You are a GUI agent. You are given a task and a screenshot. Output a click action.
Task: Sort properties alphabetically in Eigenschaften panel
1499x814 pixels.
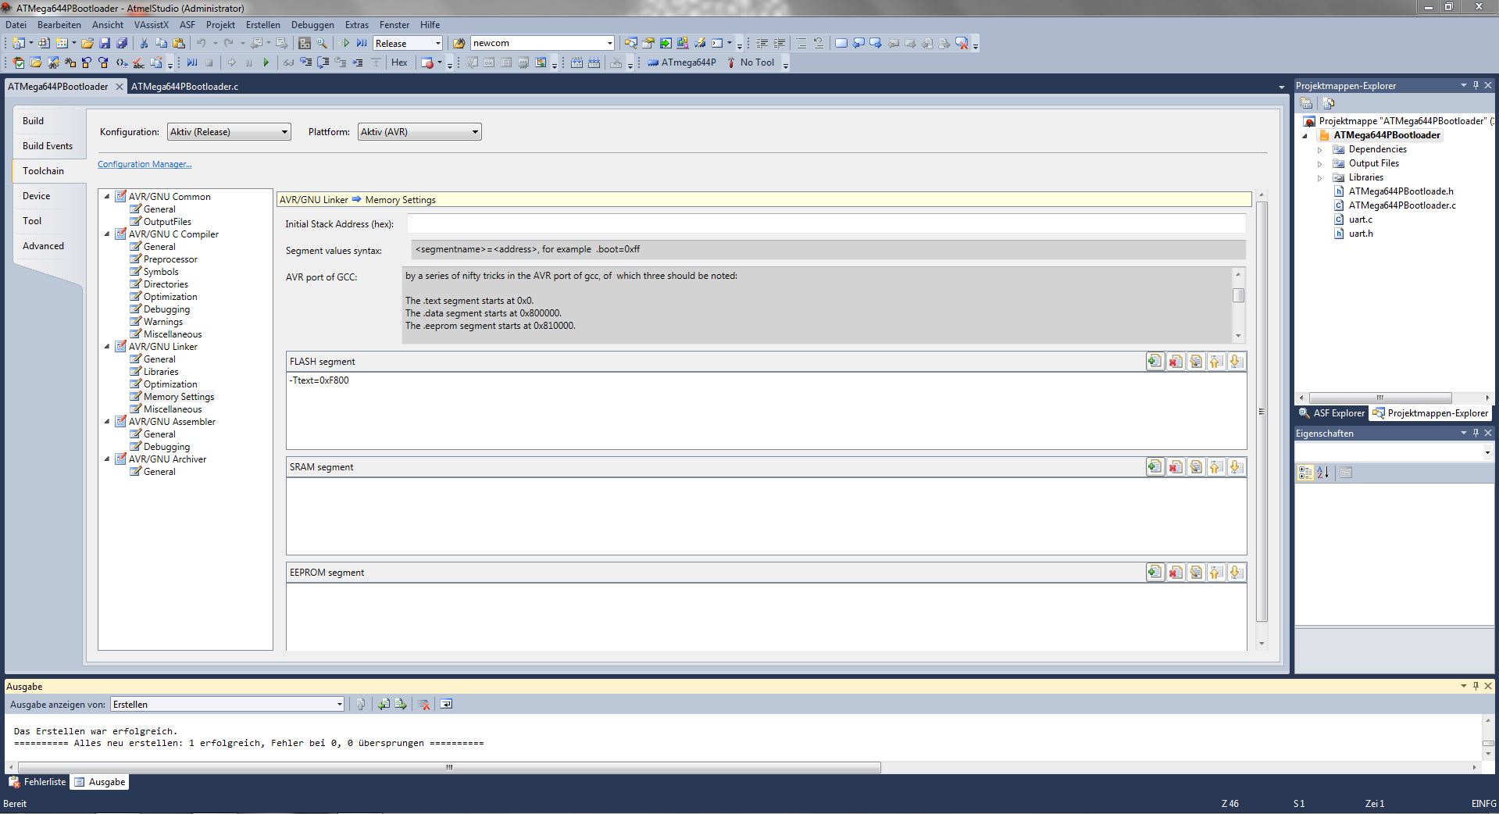tap(1323, 472)
